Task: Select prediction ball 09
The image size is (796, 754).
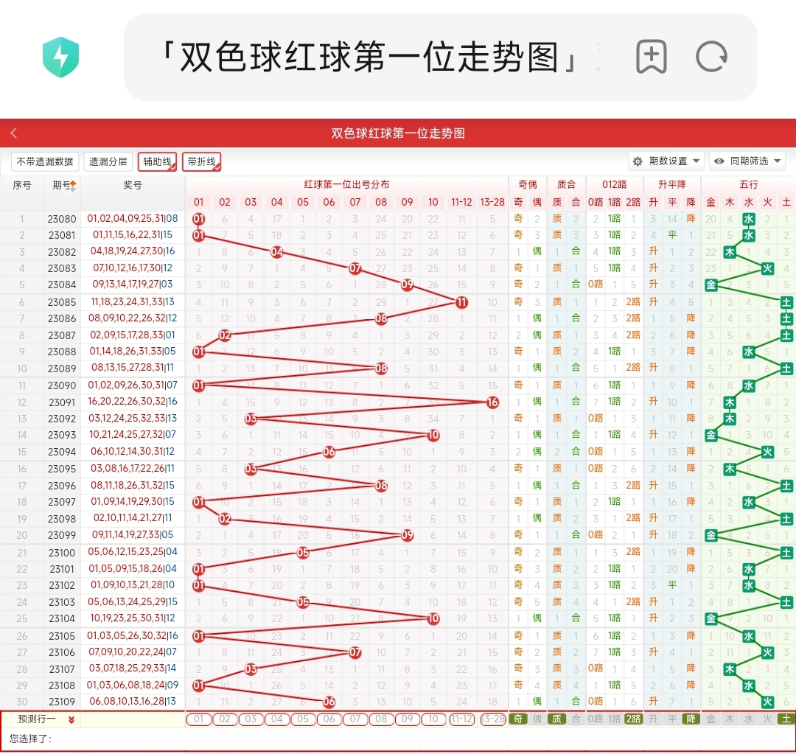Action: pos(407,719)
